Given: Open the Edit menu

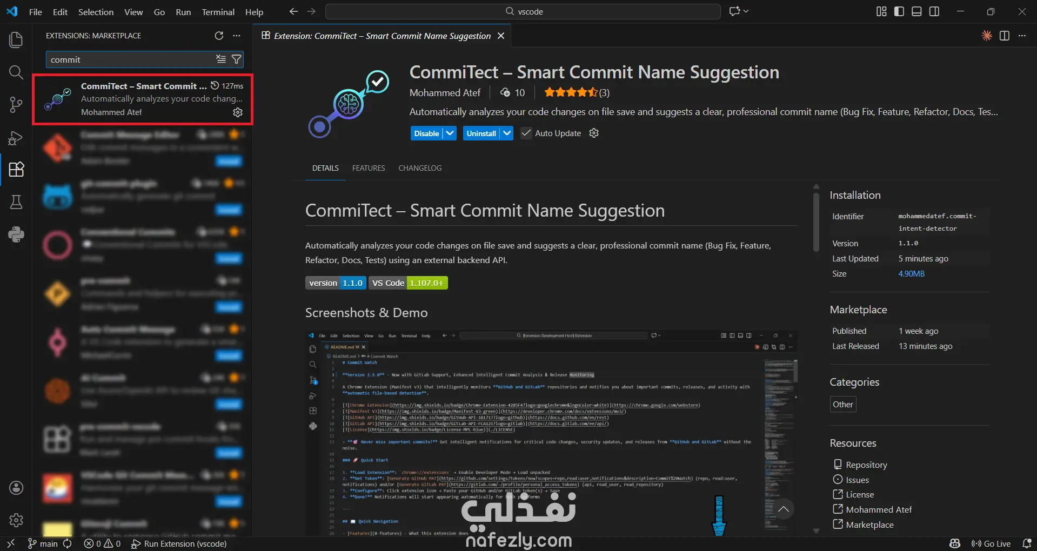Looking at the screenshot, I should 60,12.
